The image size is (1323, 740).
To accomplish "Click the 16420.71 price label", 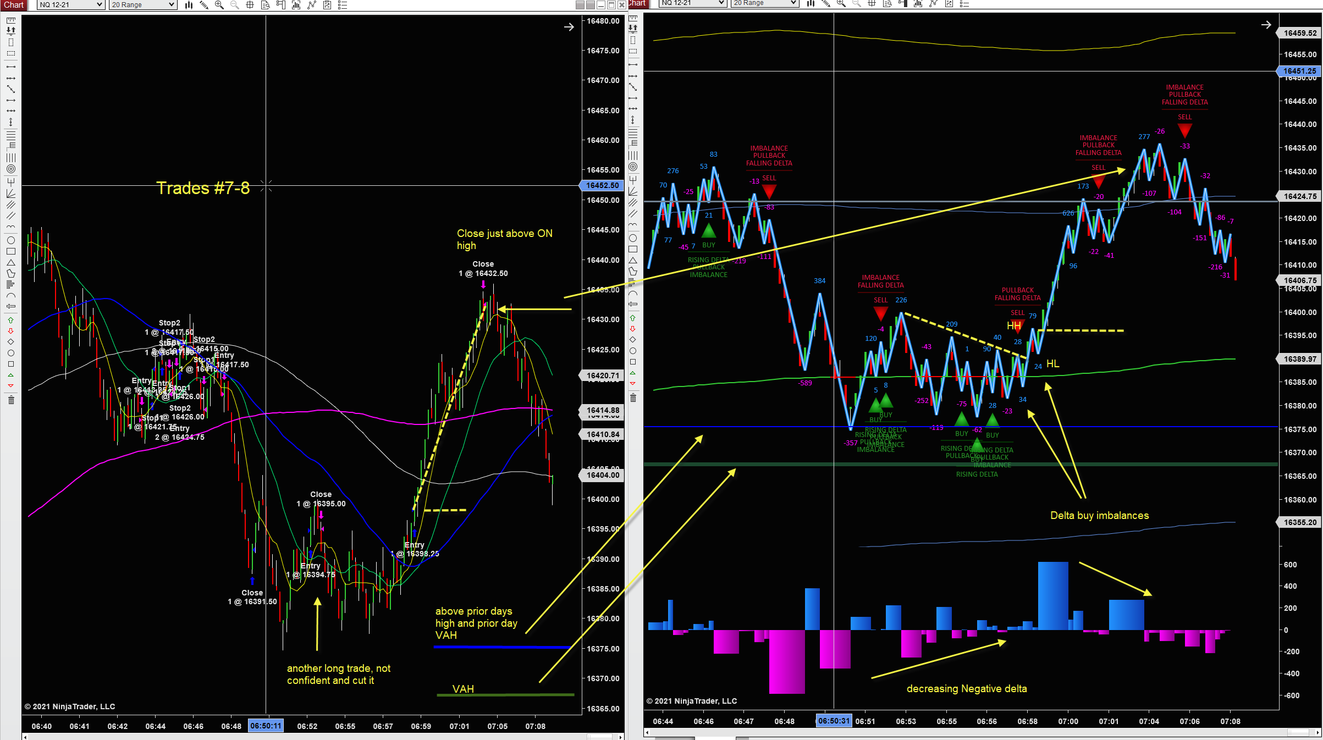I will 603,375.
